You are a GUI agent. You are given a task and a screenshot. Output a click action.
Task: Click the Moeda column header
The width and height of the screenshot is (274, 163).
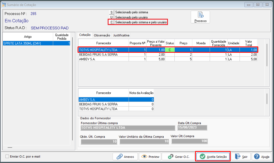coord(201,43)
